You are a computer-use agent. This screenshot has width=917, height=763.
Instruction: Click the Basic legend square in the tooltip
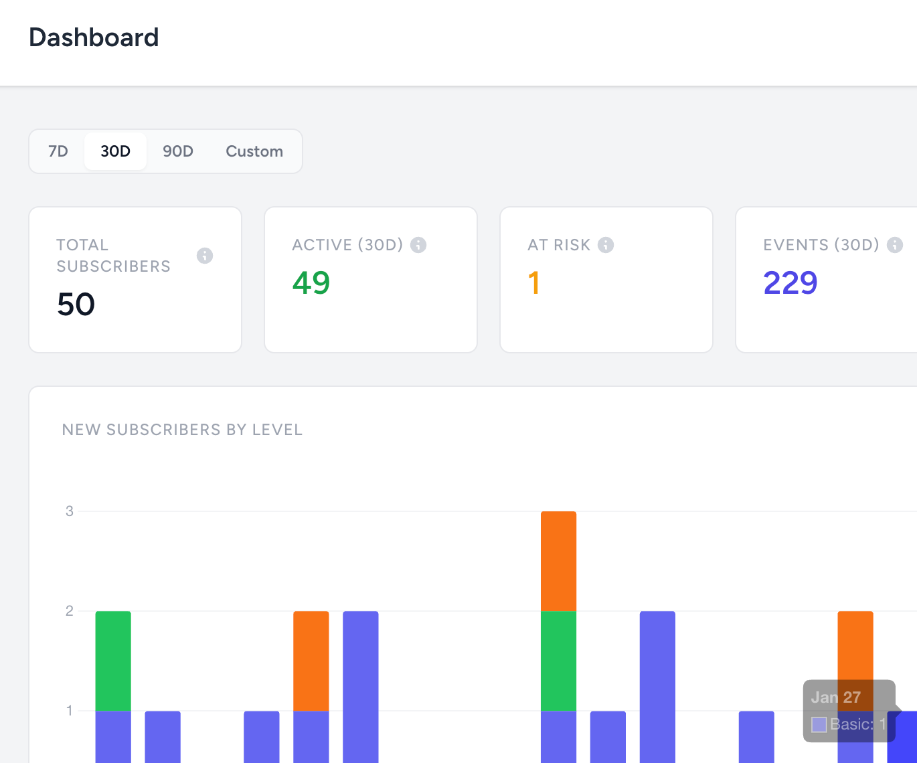pos(818,724)
